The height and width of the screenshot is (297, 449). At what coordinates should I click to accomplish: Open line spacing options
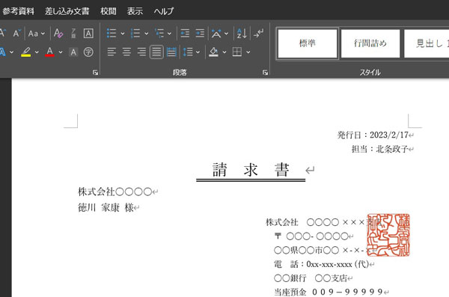(x=188, y=52)
